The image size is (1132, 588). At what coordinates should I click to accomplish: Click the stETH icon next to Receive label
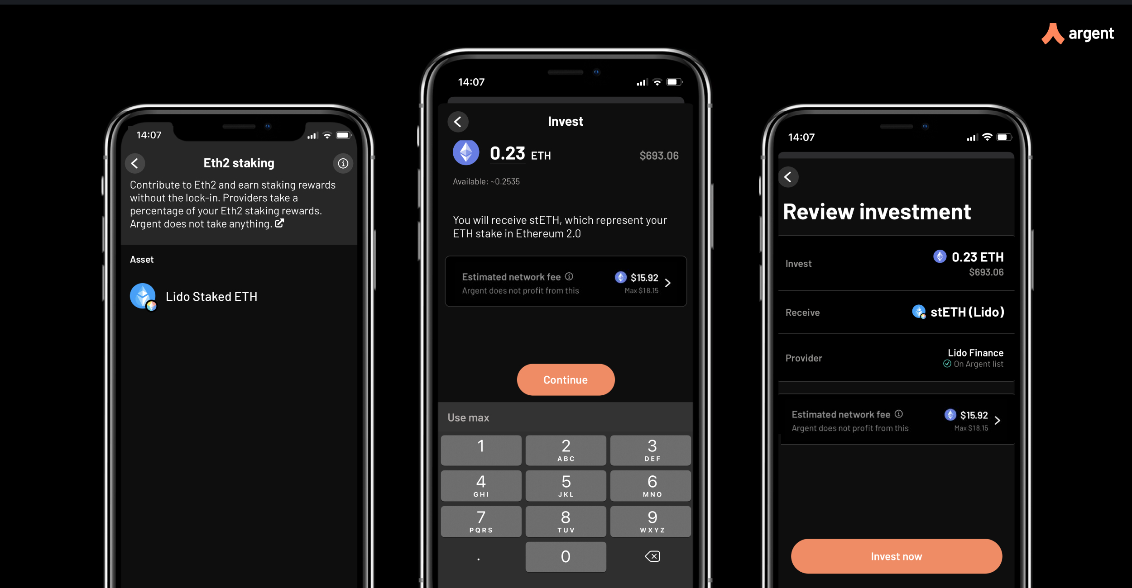pyautogui.click(x=916, y=311)
